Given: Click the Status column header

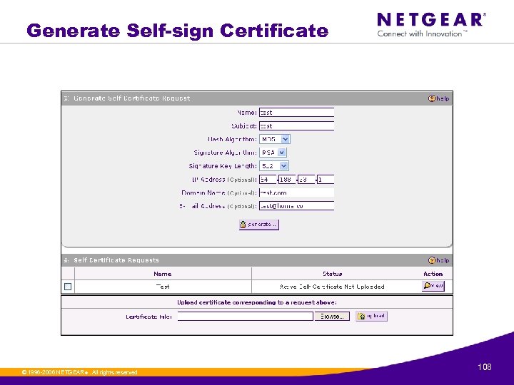Looking at the screenshot, I should tap(333, 274).
